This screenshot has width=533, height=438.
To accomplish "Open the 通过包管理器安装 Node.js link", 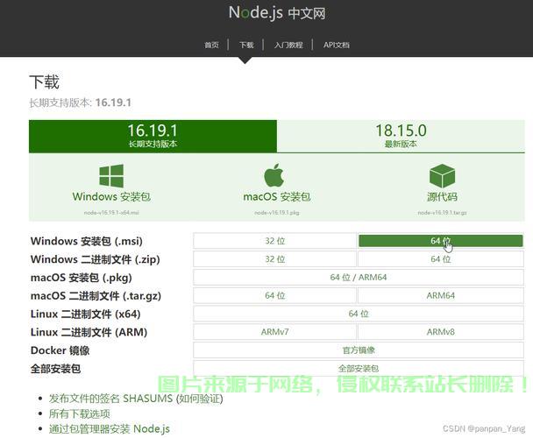I will point(109,428).
